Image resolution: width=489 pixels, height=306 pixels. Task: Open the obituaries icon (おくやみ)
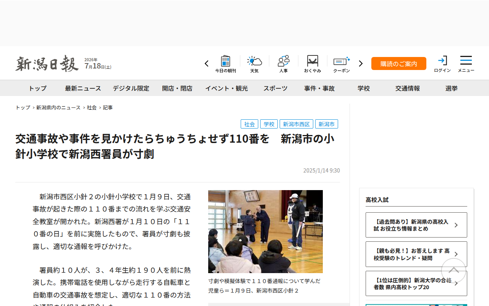coord(313,64)
